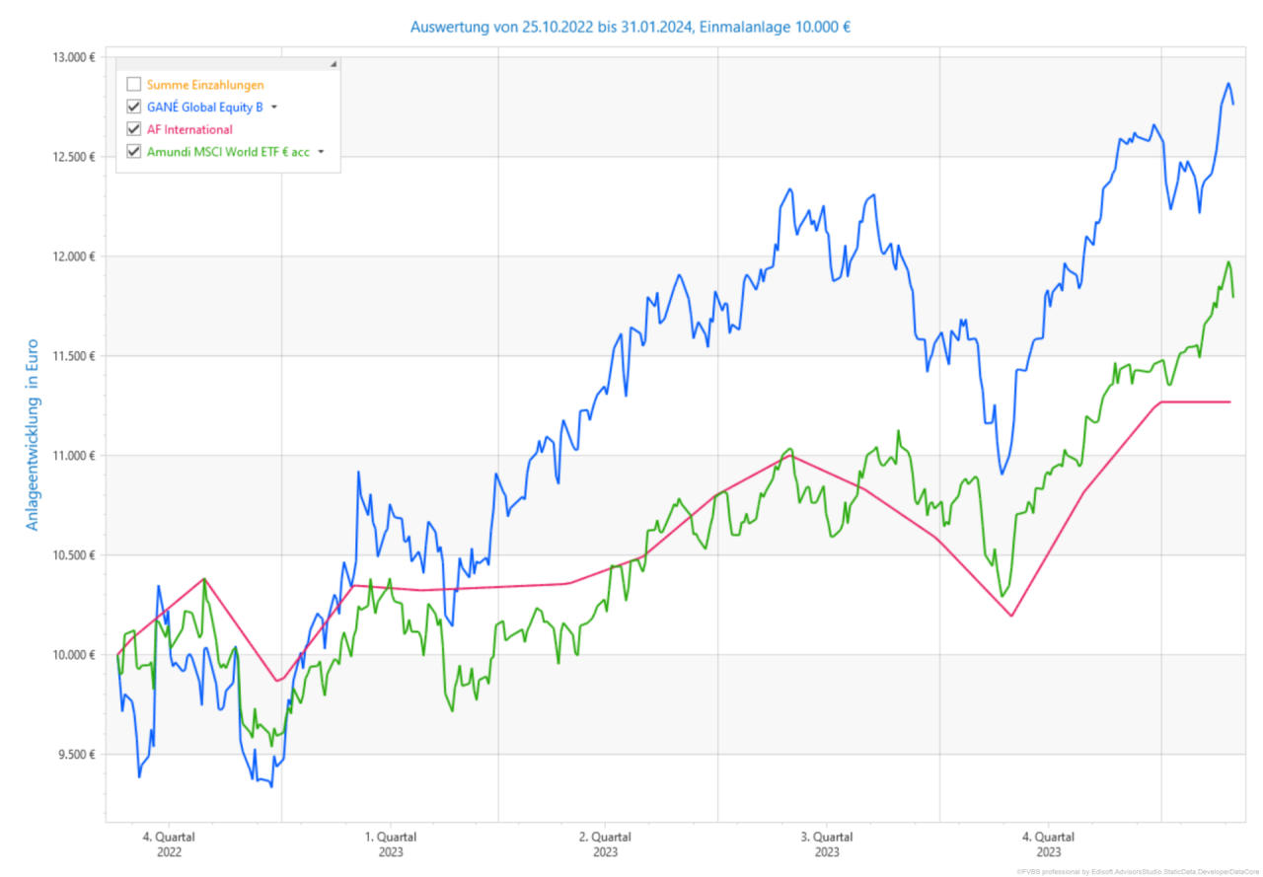
Task: Collapse the legend using the corner triangle
Action: pyautogui.click(x=333, y=64)
